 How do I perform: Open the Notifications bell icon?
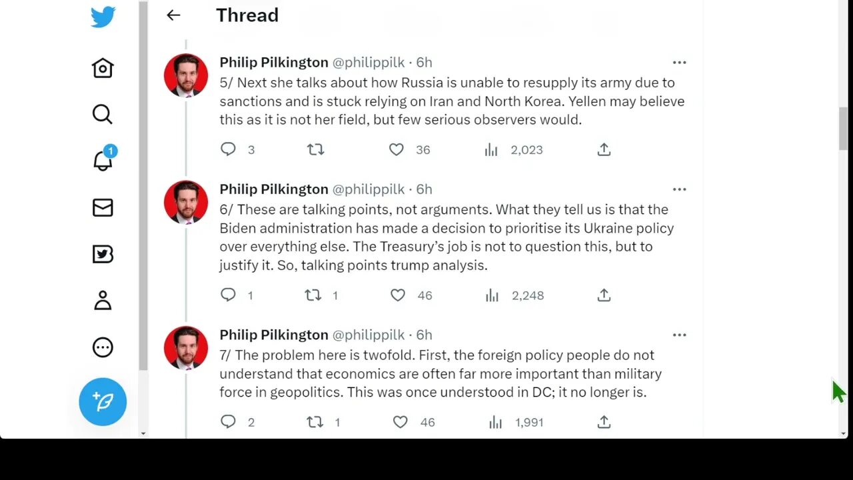[103, 161]
